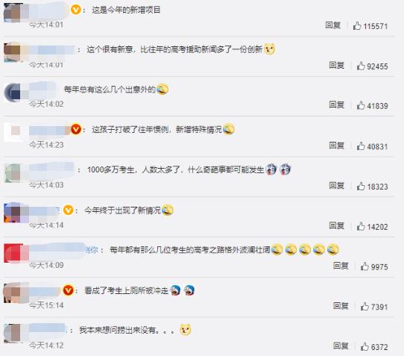
Task: Click the orange verified badge on first comment
Action: (x=76, y=10)
